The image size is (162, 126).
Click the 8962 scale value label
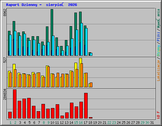[5, 12]
